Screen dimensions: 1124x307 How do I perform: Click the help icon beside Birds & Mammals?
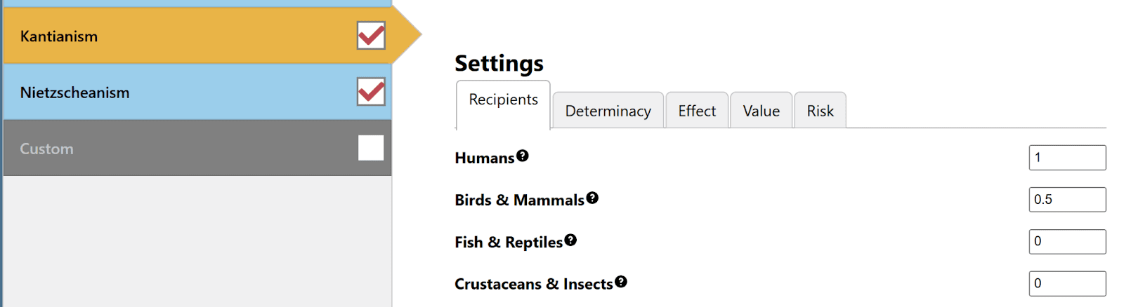click(592, 198)
